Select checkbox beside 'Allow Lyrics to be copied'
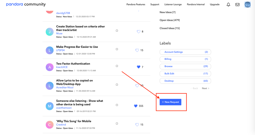 (x=117, y=85)
